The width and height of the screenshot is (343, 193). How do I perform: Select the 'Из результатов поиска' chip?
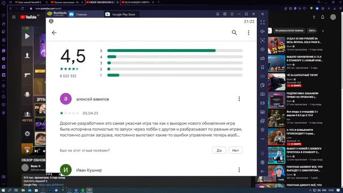pyautogui.click(x=289, y=31)
